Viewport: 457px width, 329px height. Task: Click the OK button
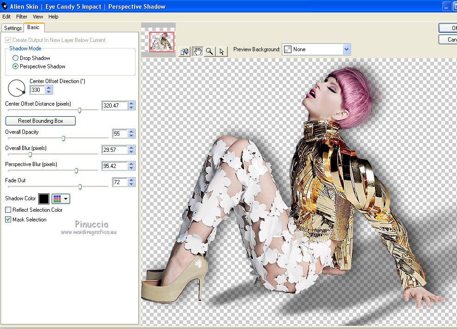pos(448,28)
